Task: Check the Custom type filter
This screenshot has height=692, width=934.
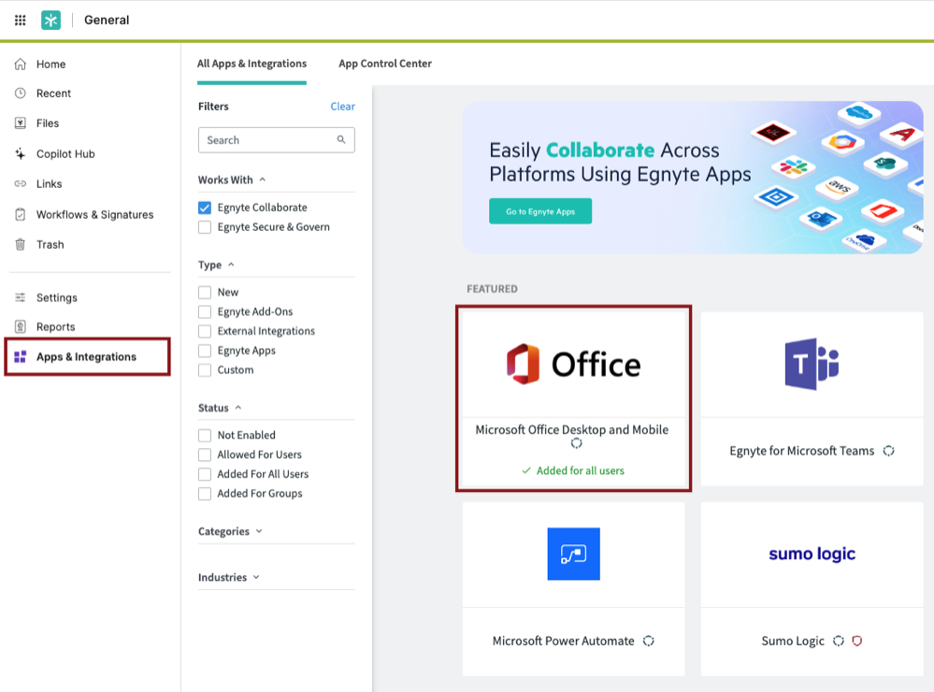Action: point(205,370)
